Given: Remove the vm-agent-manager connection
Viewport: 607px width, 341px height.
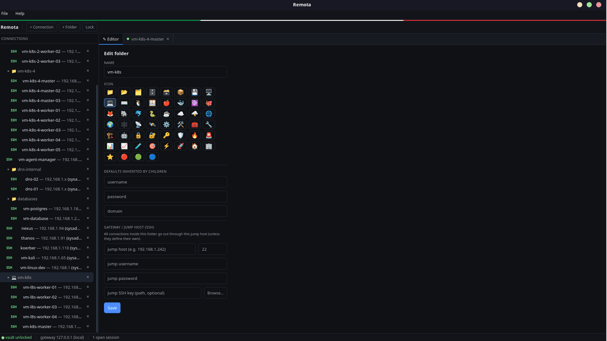Looking at the screenshot, I should tap(88, 160).
